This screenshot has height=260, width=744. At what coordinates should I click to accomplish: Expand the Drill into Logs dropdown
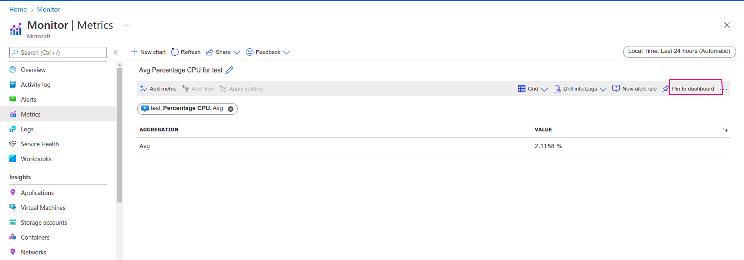click(x=603, y=89)
